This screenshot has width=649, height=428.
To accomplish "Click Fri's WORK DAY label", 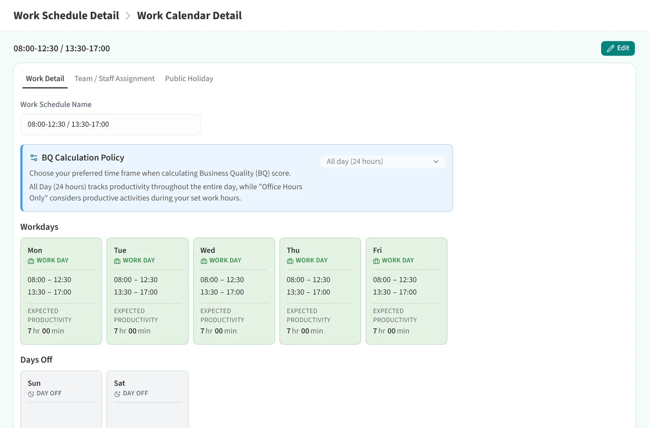I will (398, 261).
